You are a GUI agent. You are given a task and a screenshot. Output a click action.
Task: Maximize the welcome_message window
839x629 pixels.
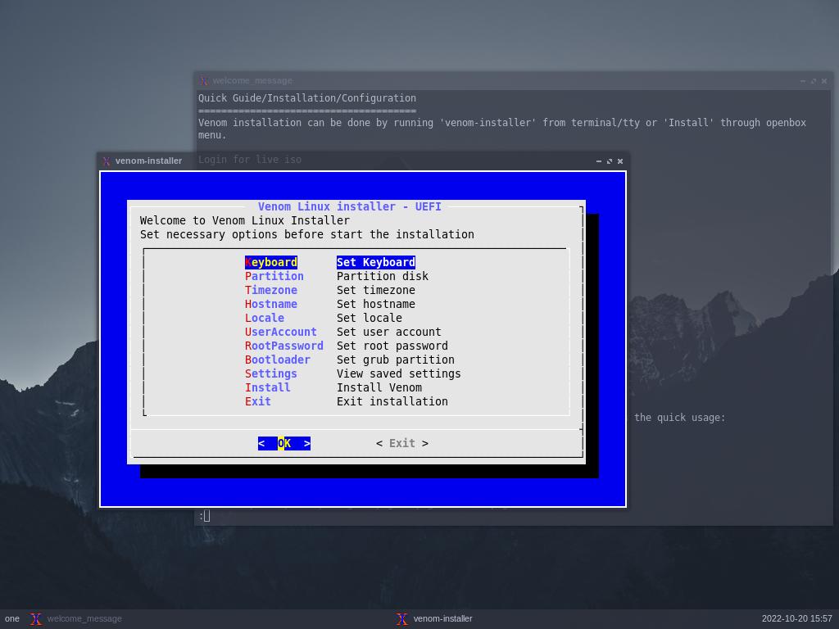pos(814,81)
